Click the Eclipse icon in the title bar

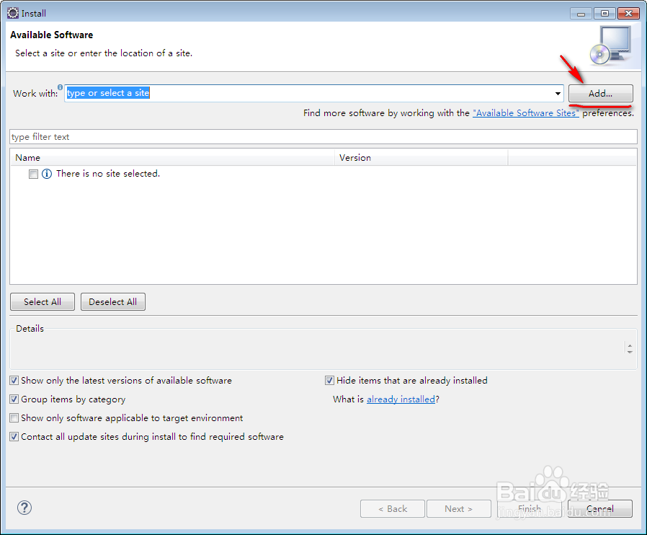(13, 13)
